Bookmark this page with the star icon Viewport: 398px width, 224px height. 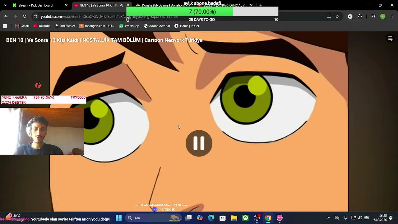pos(337,16)
